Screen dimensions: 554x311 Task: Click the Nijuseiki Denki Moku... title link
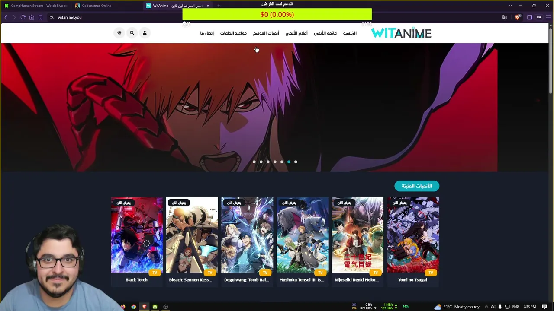(x=357, y=280)
